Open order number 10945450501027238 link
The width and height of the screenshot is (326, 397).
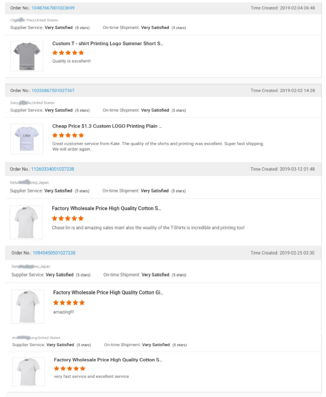(x=54, y=253)
